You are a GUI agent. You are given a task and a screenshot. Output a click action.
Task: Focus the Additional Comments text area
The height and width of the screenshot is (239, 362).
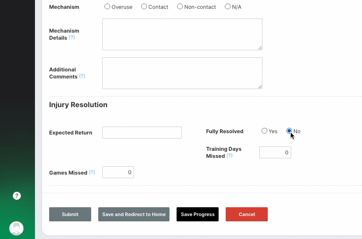[x=182, y=73]
